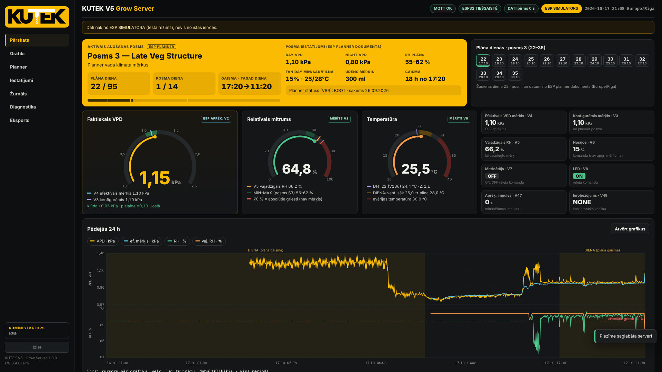
Task: Select plan day 23 (18.10)
Action: [499, 61]
